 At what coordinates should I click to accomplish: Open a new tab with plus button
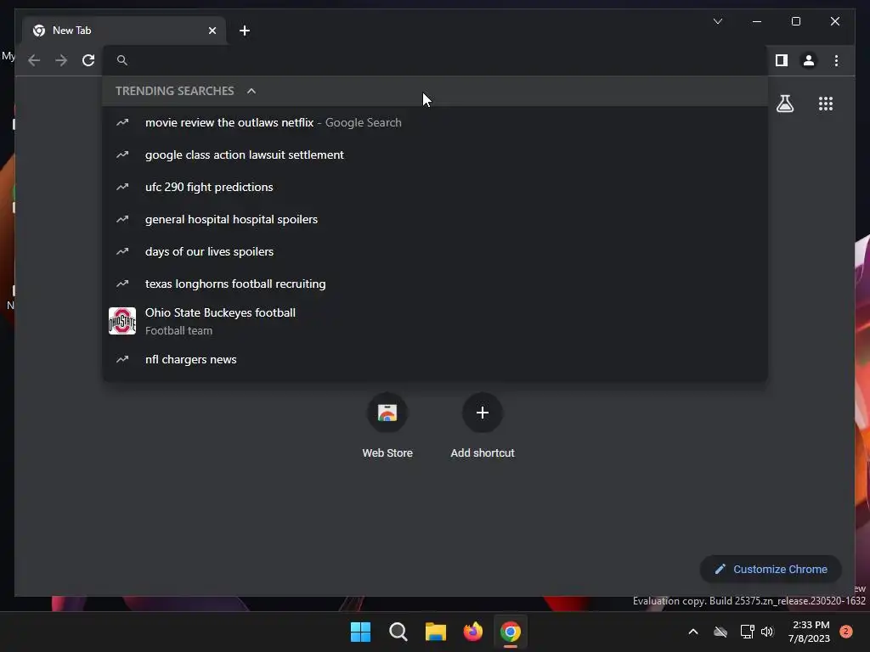[245, 31]
